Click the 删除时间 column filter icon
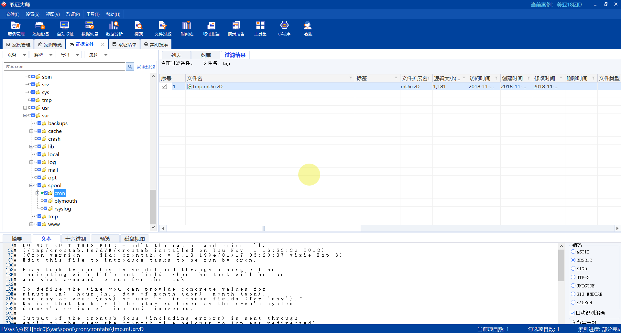621x333 pixels. (593, 78)
